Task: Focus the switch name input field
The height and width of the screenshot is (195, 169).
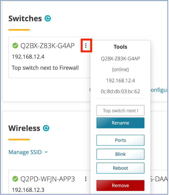Action: pos(120,110)
